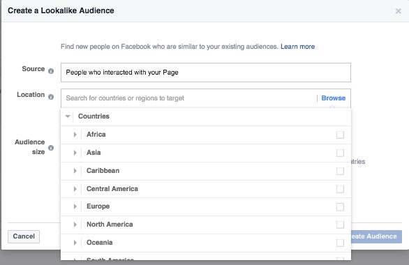The height and width of the screenshot is (265, 409).
Task: Expand the Europe region
Action: (x=75, y=206)
